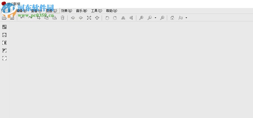The height and width of the screenshot is (118, 253).
Task: Rotate image clockwise
Action: [115, 18]
